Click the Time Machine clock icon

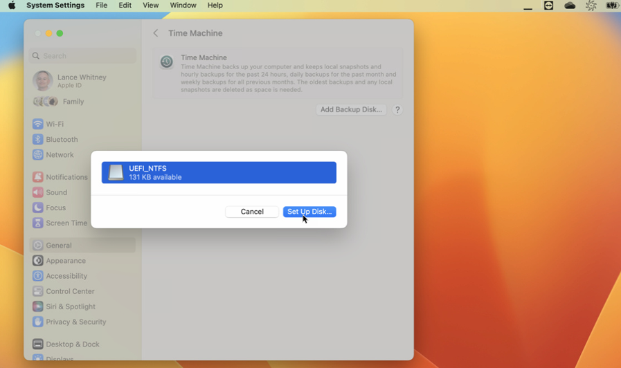(166, 62)
